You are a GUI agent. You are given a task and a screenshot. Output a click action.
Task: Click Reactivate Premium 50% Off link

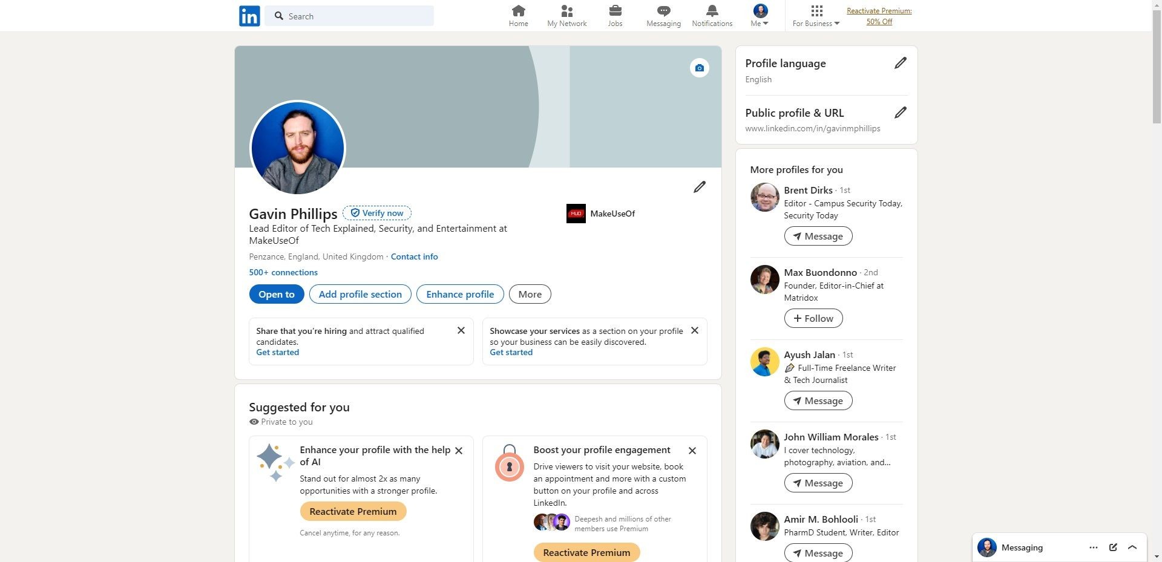[x=879, y=16]
